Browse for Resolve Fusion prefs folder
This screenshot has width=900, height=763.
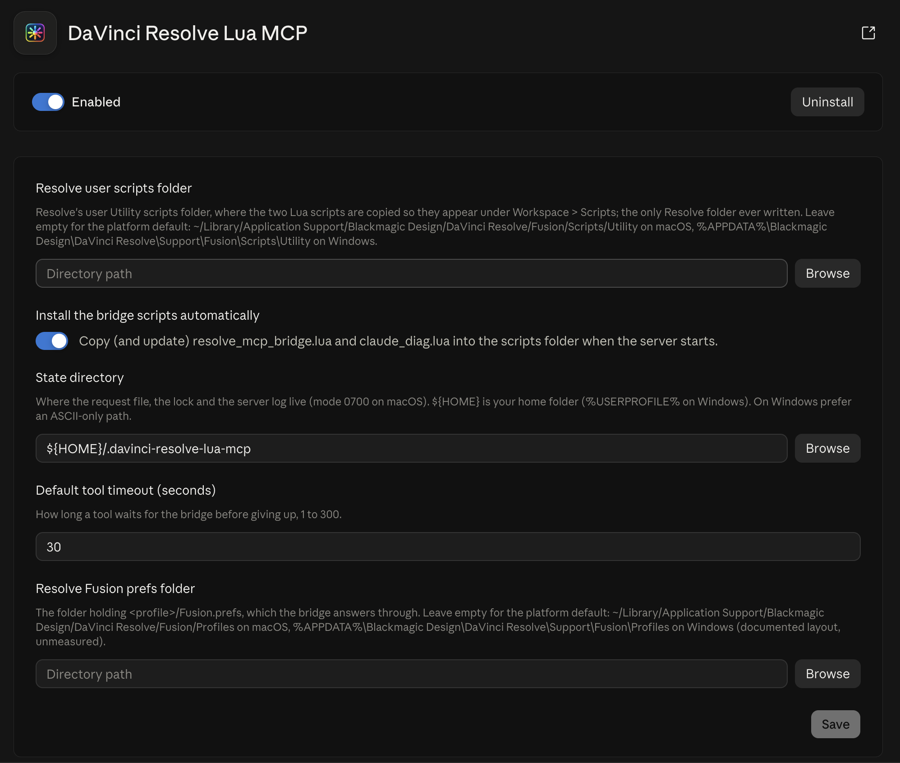(827, 674)
